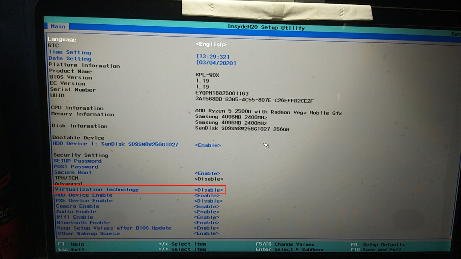Click Enter Select SubMenu hint
The image size is (461, 259).
point(289,249)
